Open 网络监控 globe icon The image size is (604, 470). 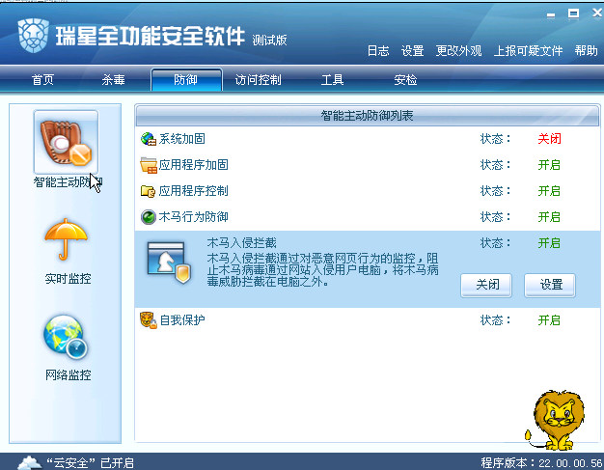pos(66,337)
